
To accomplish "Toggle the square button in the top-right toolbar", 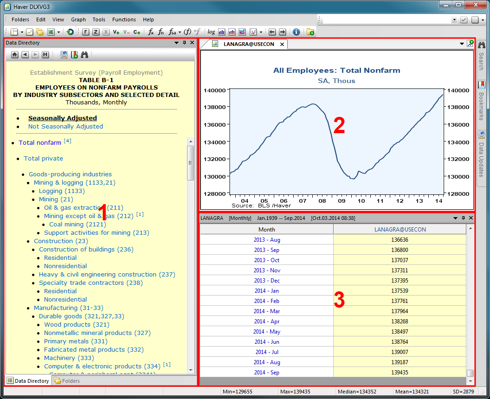I will 475,19.
